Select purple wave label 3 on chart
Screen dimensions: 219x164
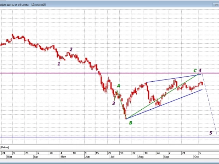(114, 103)
